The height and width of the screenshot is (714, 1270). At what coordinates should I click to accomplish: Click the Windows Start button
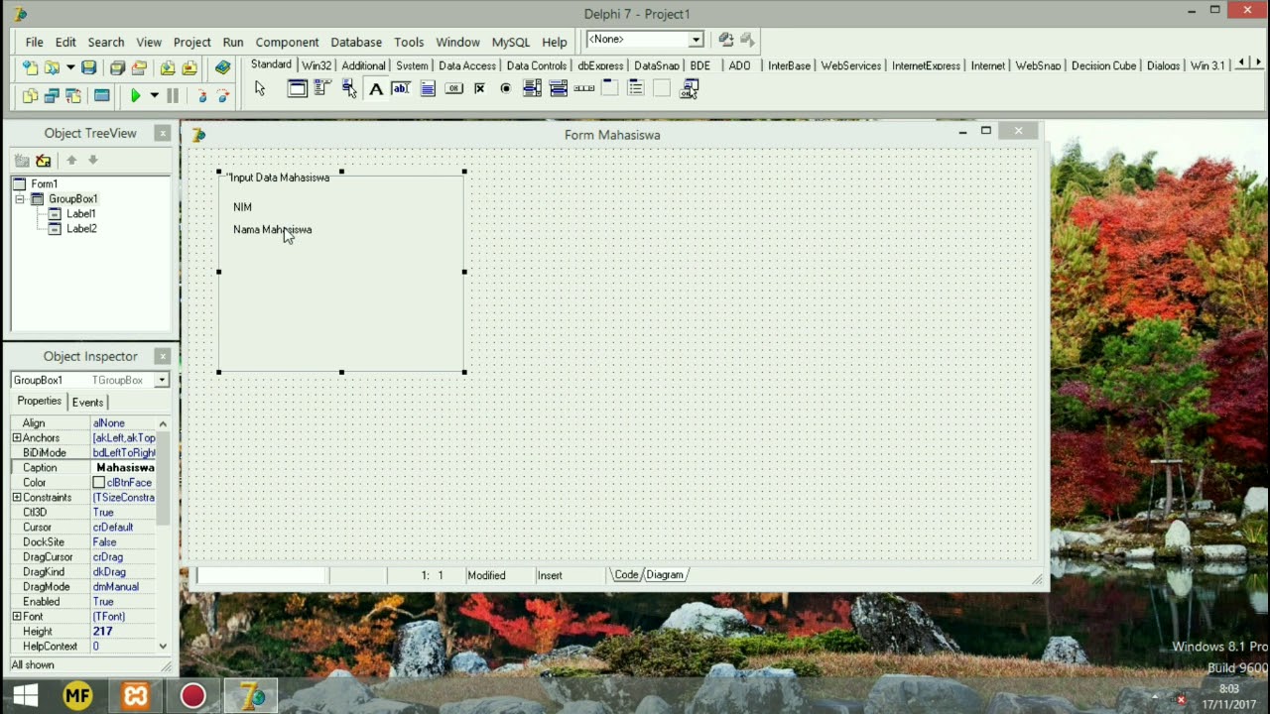(25, 696)
